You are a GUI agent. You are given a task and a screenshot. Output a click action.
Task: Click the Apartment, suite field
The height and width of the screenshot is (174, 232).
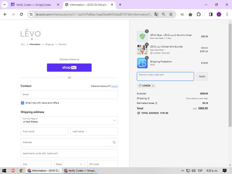pos(69,153)
